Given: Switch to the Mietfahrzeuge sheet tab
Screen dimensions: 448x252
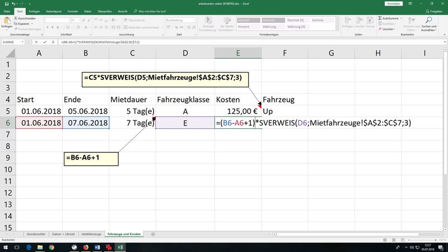Looking at the screenshot, I should click(x=91, y=232).
